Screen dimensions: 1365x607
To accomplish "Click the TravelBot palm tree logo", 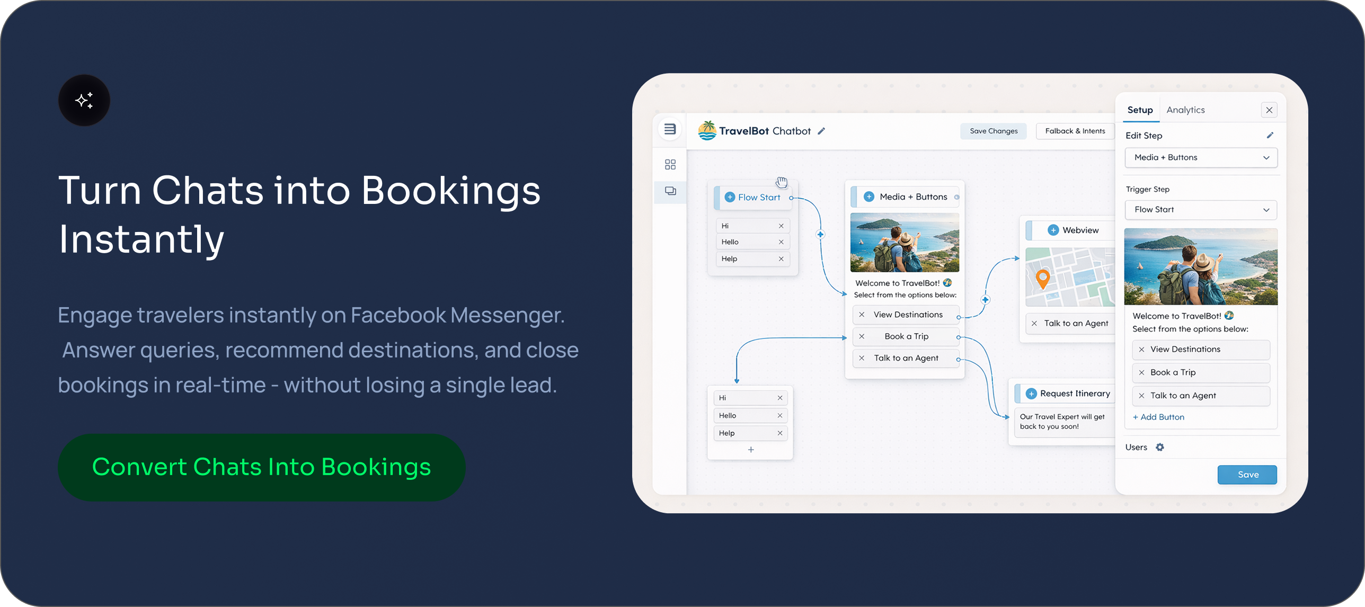I will 707,130.
